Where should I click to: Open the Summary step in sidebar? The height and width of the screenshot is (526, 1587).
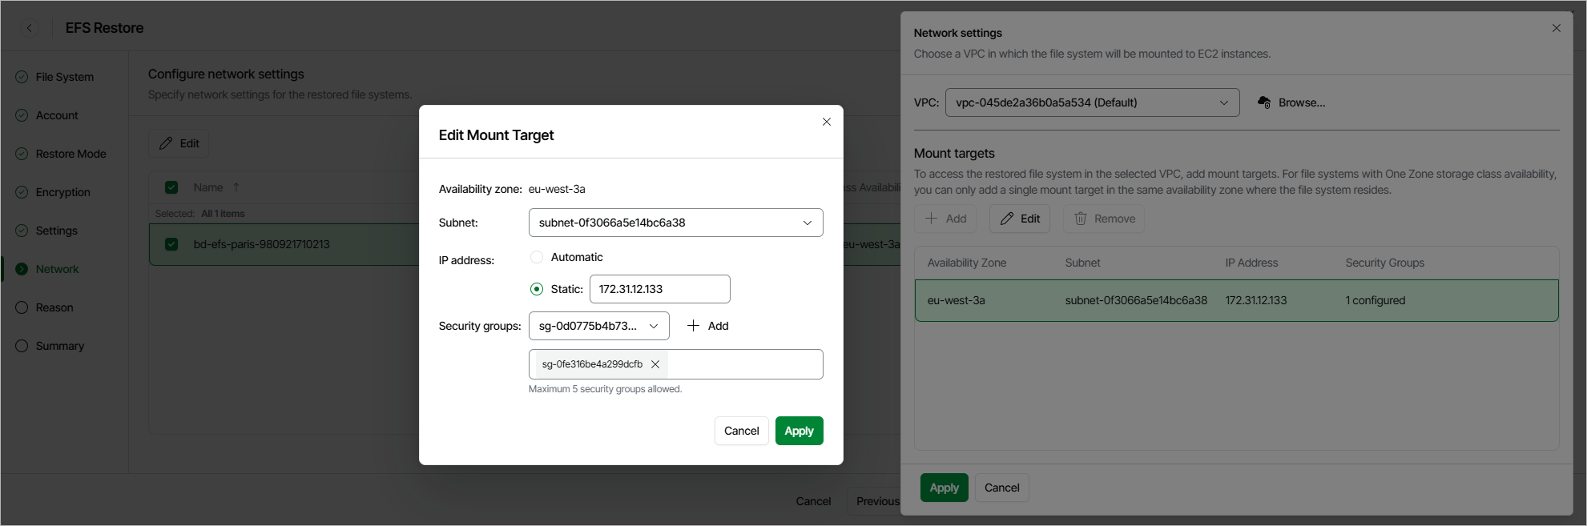coord(59,346)
